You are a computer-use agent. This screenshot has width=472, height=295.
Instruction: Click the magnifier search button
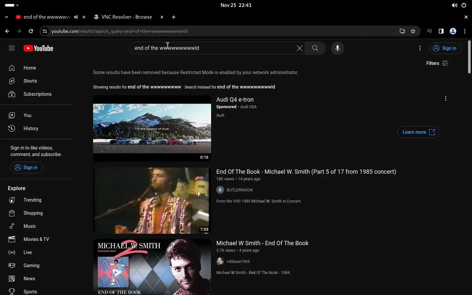coord(315,48)
